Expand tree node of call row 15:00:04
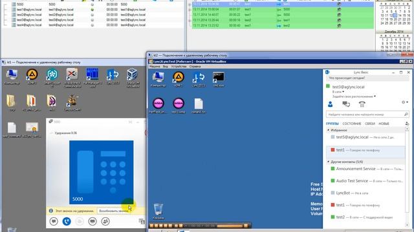Image resolution: width=414 pixels, height=232 pixels. [x=190, y=10]
